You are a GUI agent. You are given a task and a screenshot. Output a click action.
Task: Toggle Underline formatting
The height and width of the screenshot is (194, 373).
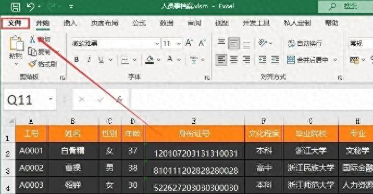tap(102, 59)
